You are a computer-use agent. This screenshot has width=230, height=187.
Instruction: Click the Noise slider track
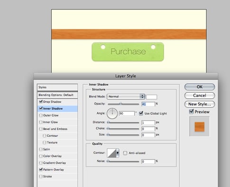pos(123,161)
